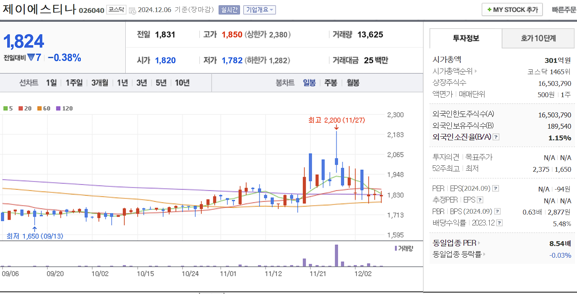Click the orange 60-day moving average legend marker

pos(39,108)
